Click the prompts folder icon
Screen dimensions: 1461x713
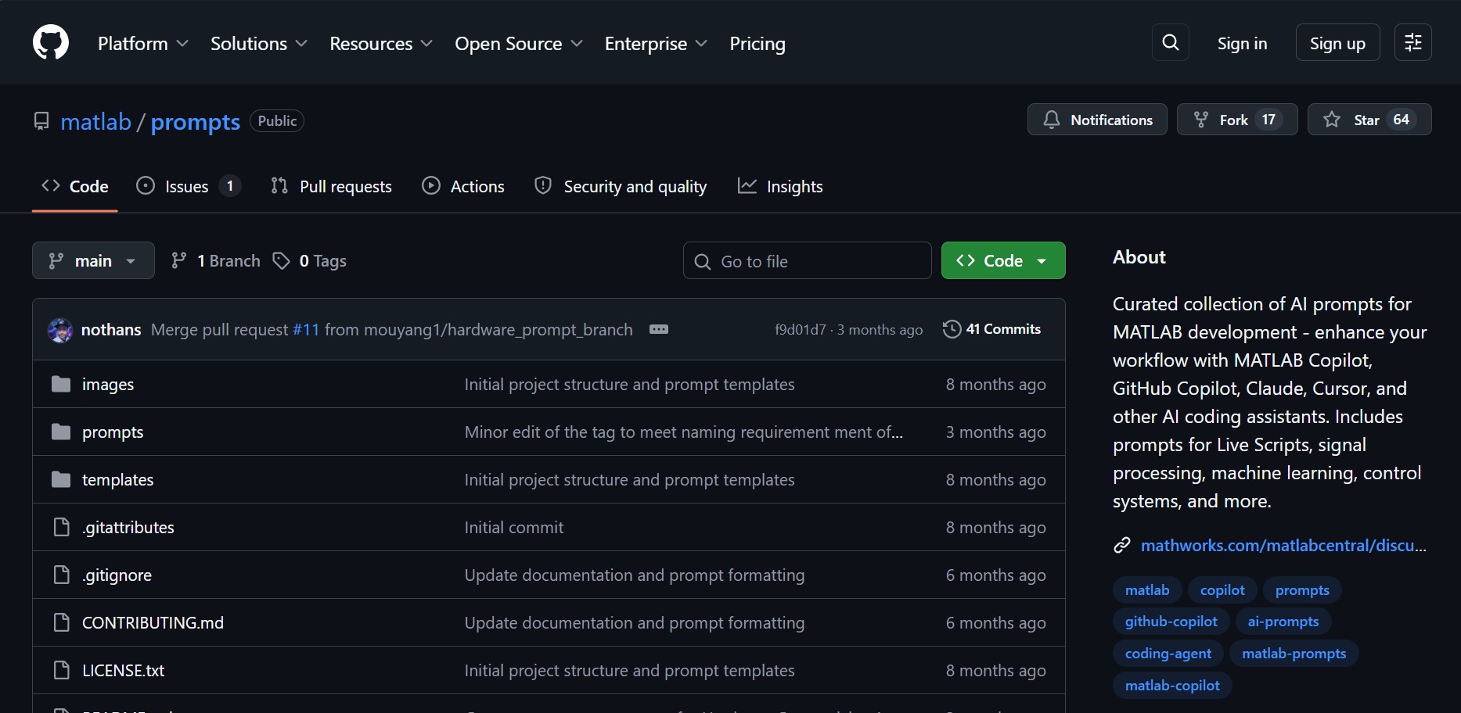tap(61, 432)
